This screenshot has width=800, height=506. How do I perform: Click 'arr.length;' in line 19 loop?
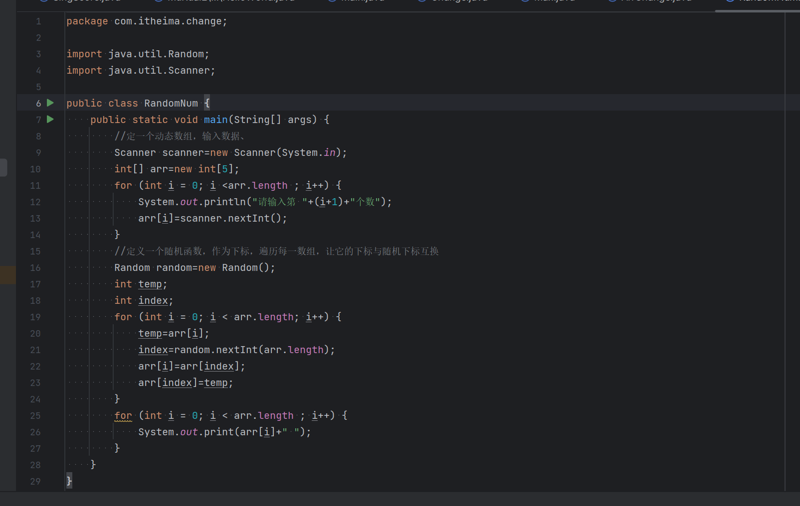(266, 317)
